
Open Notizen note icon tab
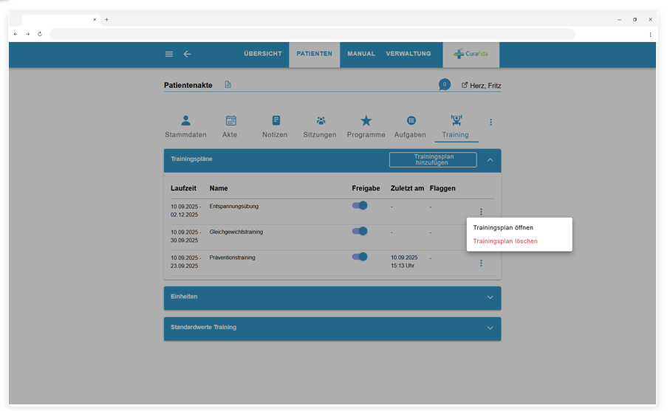[x=276, y=120]
